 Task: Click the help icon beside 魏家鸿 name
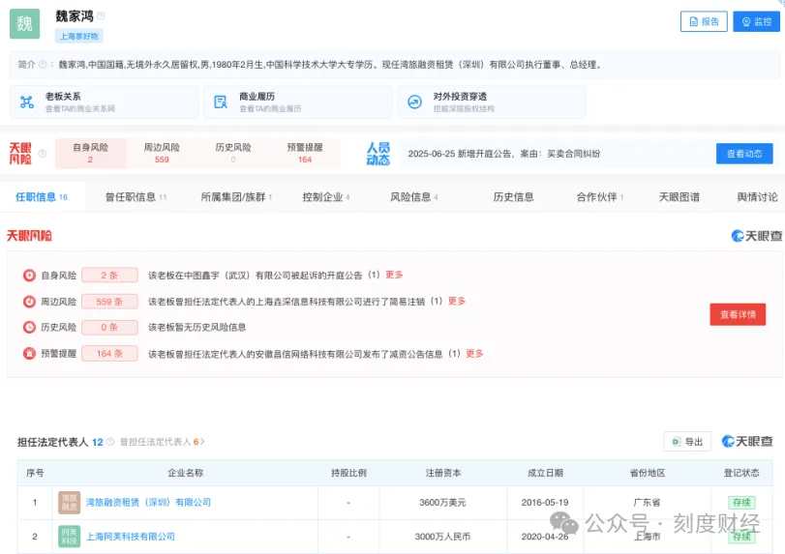point(101,16)
